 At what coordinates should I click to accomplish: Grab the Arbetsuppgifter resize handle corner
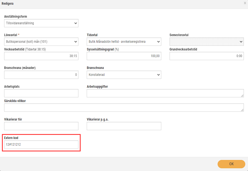point(242,96)
